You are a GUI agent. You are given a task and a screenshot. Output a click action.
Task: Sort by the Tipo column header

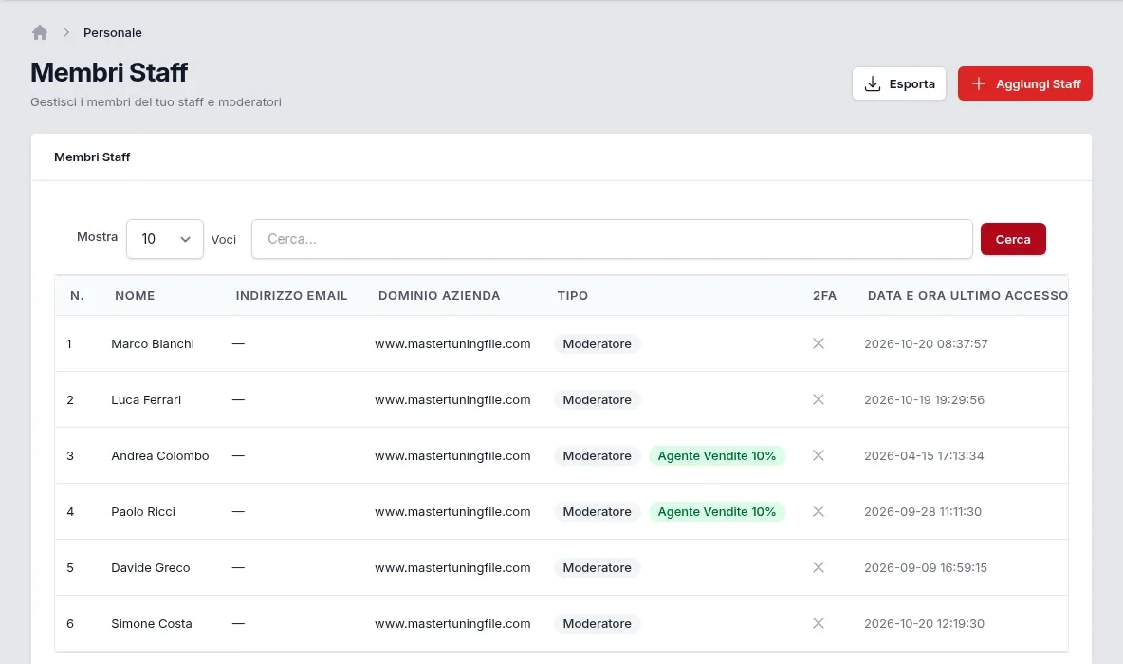tap(572, 296)
